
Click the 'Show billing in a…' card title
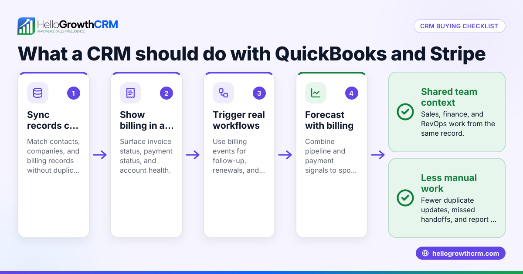(146, 120)
